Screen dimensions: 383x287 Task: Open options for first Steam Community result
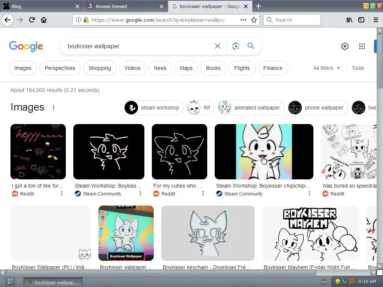tap(140, 193)
